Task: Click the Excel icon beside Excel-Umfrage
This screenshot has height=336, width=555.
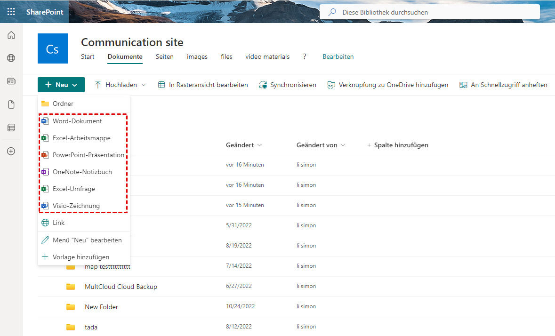Action: (x=45, y=189)
